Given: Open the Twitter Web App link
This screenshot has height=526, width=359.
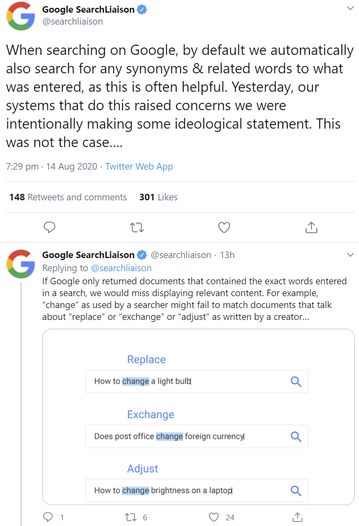Looking at the screenshot, I should 139,166.
